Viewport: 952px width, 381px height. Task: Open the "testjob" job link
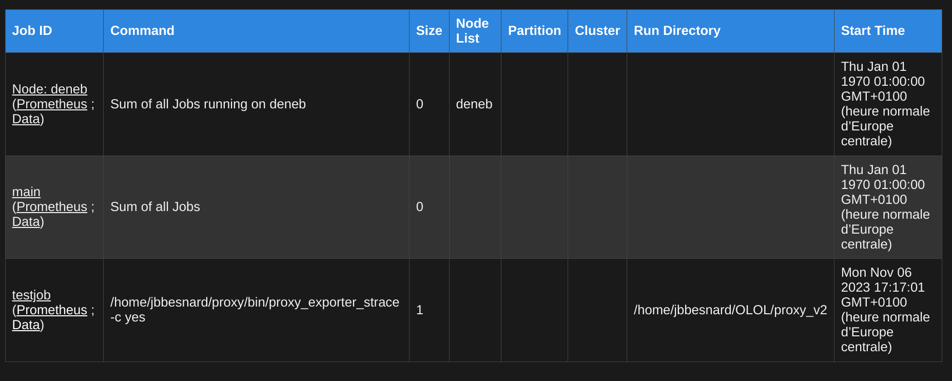pos(31,295)
